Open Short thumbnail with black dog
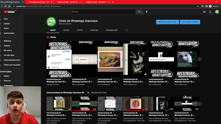 point(136,59)
